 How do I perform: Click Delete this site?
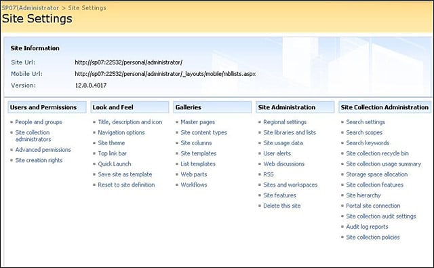[282, 206]
